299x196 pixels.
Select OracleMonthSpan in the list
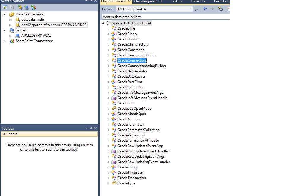[132, 114]
